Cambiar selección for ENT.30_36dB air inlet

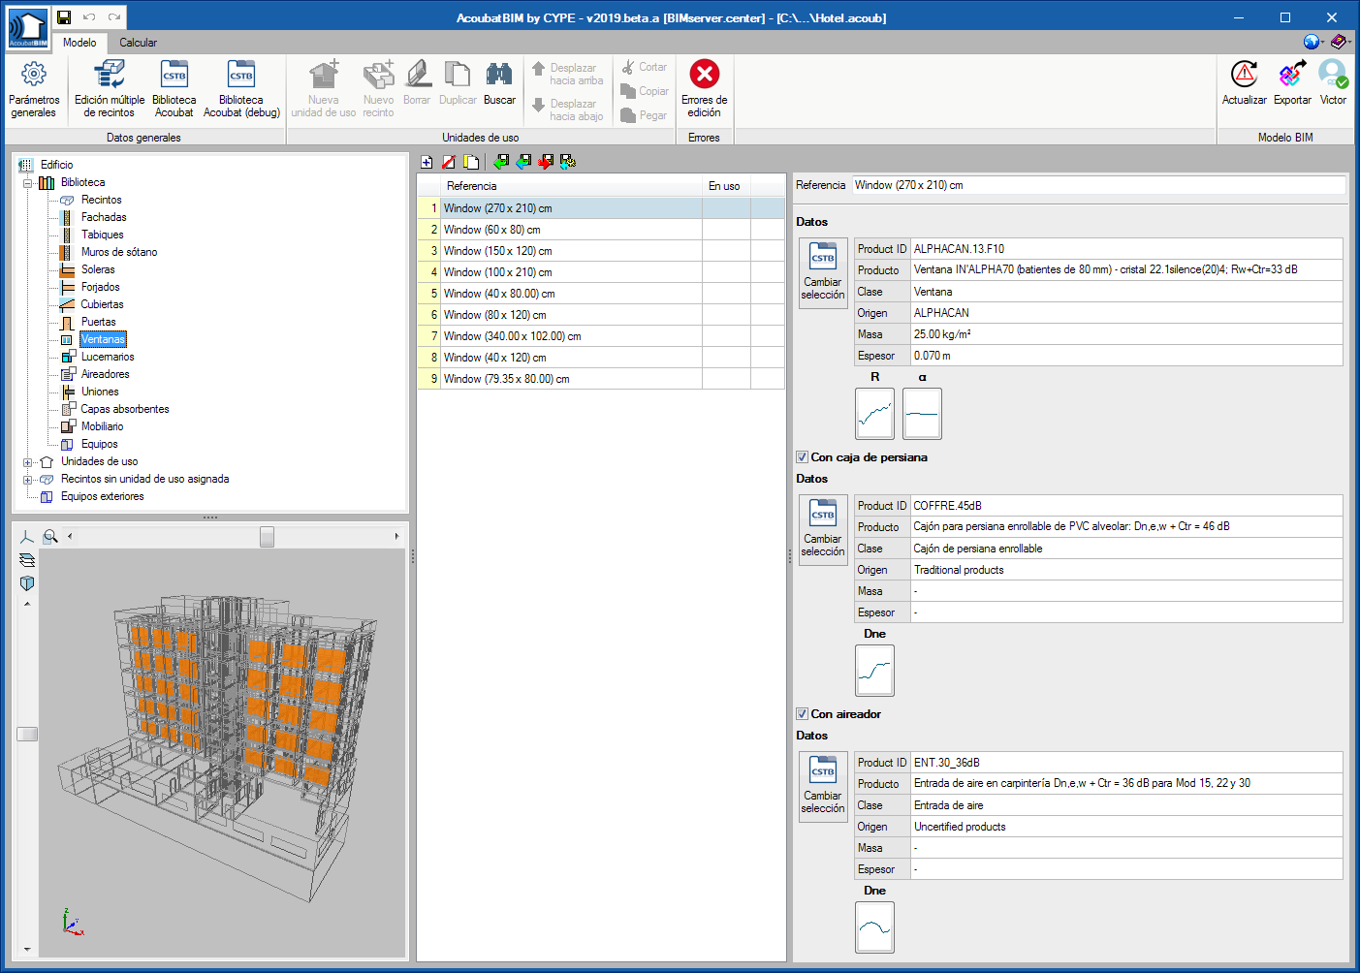coord(823,787)
